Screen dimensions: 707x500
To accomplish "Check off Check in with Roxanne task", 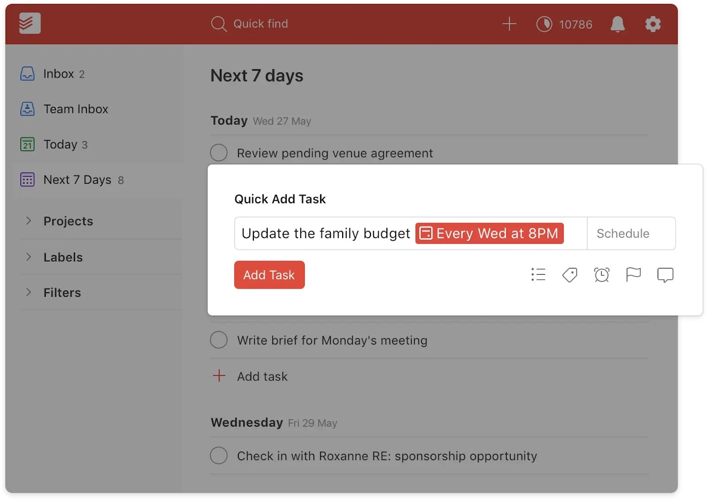I will (x=219, y=455).
